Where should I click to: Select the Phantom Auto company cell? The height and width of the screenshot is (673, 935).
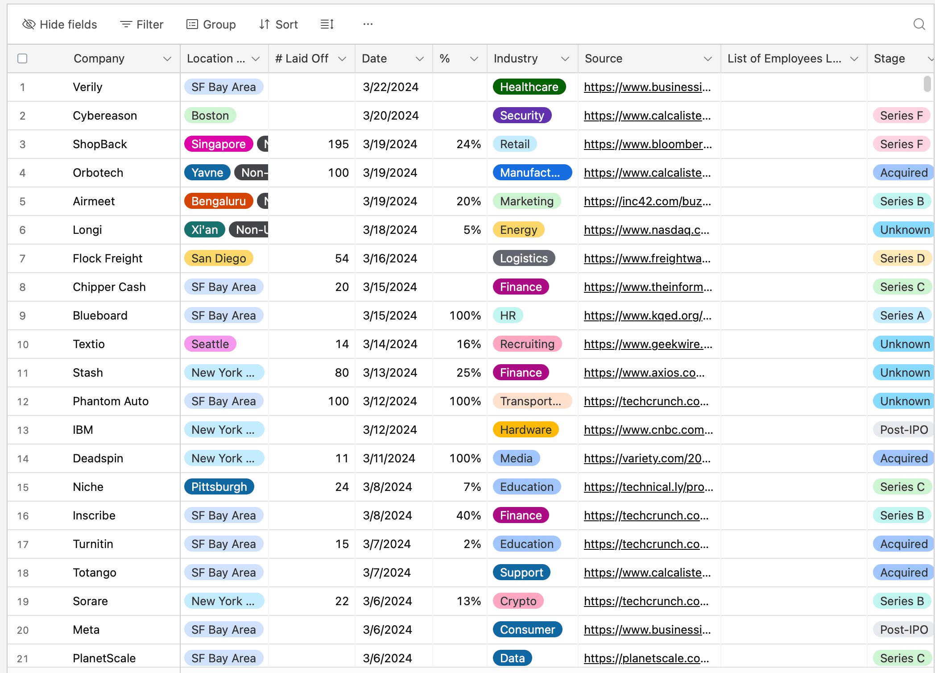111,401
